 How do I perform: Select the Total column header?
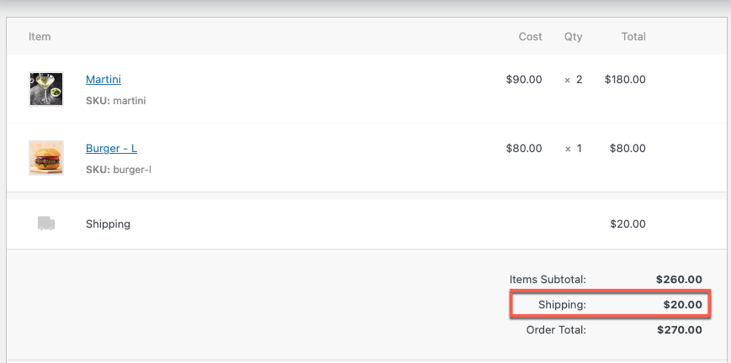coord(633,36)
